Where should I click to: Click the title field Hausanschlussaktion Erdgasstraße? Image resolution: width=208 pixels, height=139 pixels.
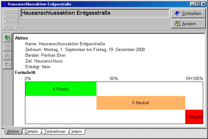pos(95,13)
